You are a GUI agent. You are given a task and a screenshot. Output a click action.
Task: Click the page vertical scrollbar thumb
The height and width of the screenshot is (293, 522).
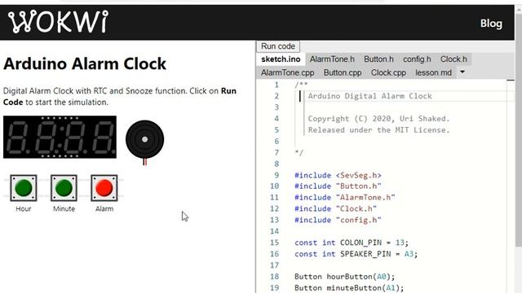[519, 129]
